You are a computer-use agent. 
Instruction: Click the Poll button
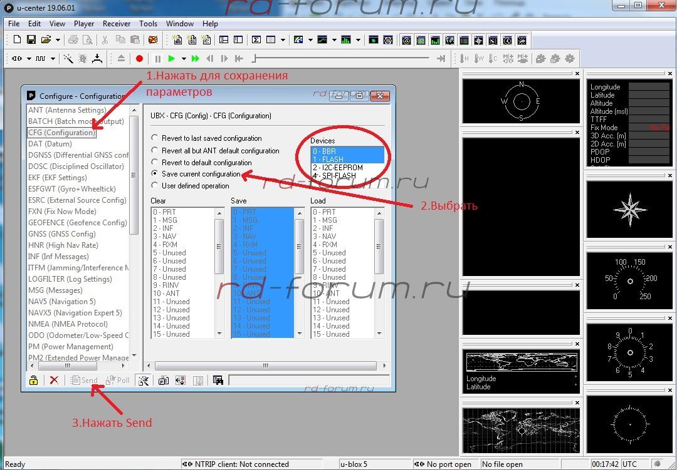pos(118,380)
